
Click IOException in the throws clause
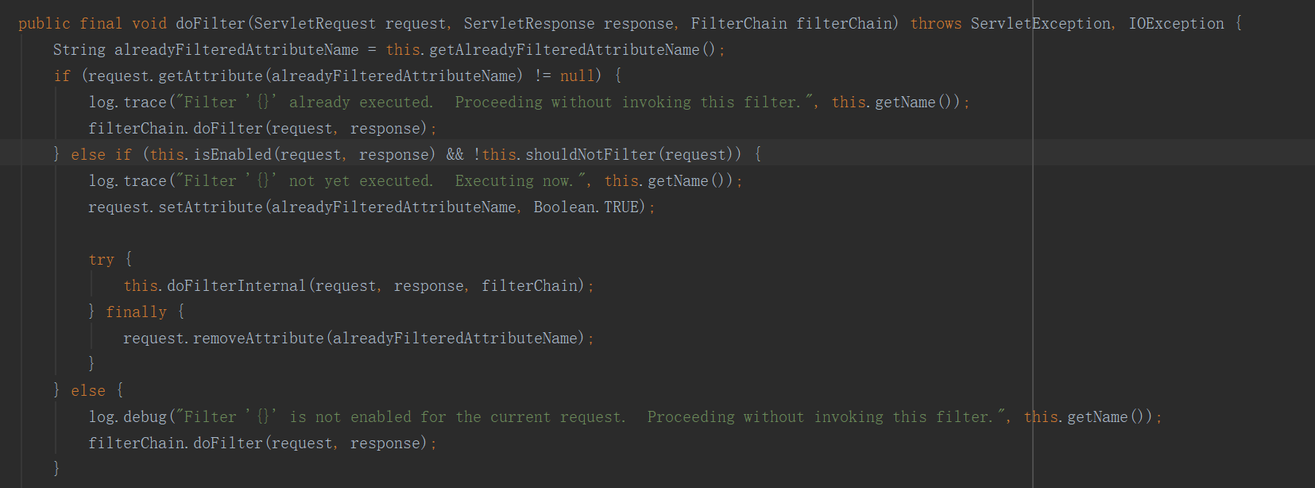coord(1177,24)
